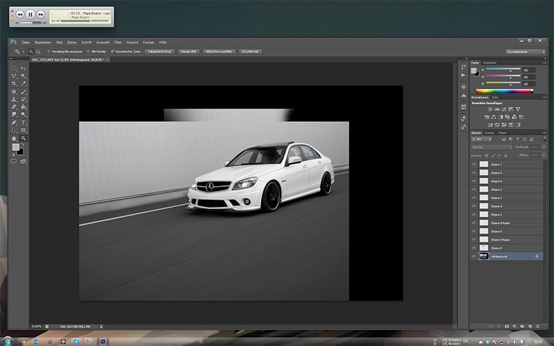This screenshot has width=554, height=346.
Task: Select the Paint Bucket tool
Action: [24, 107]
